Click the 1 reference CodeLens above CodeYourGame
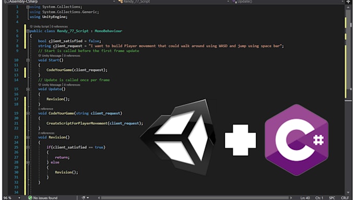The height and width of the screenshot is (200, 355). tap(45, 109)
